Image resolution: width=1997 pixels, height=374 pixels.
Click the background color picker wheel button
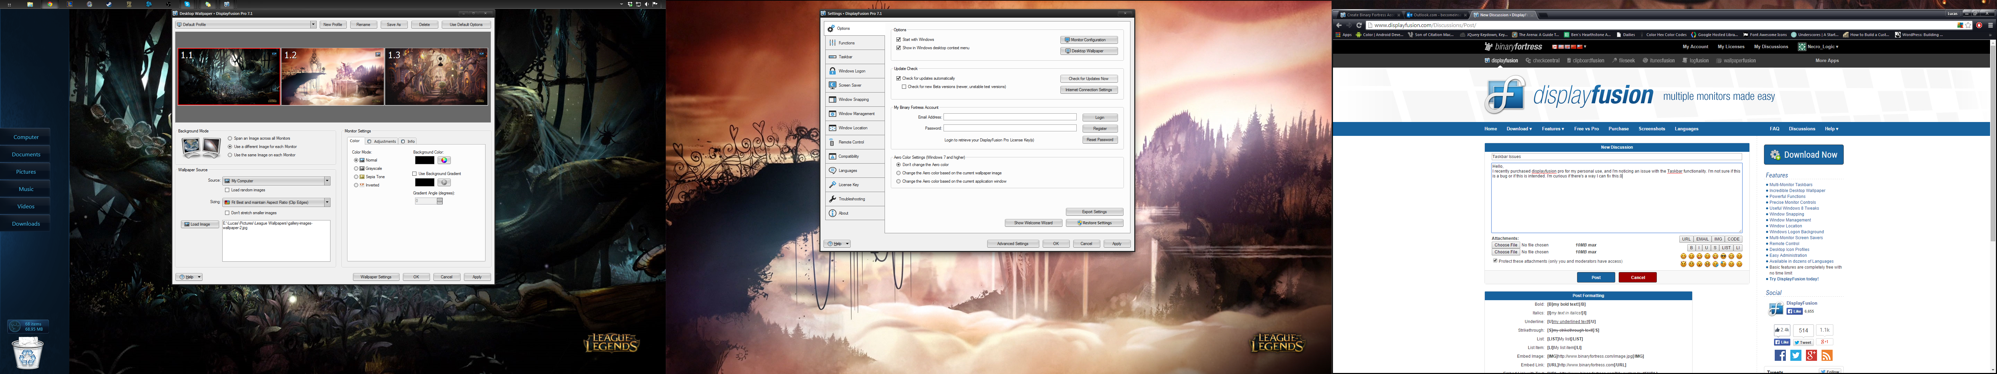coord(444,160)
